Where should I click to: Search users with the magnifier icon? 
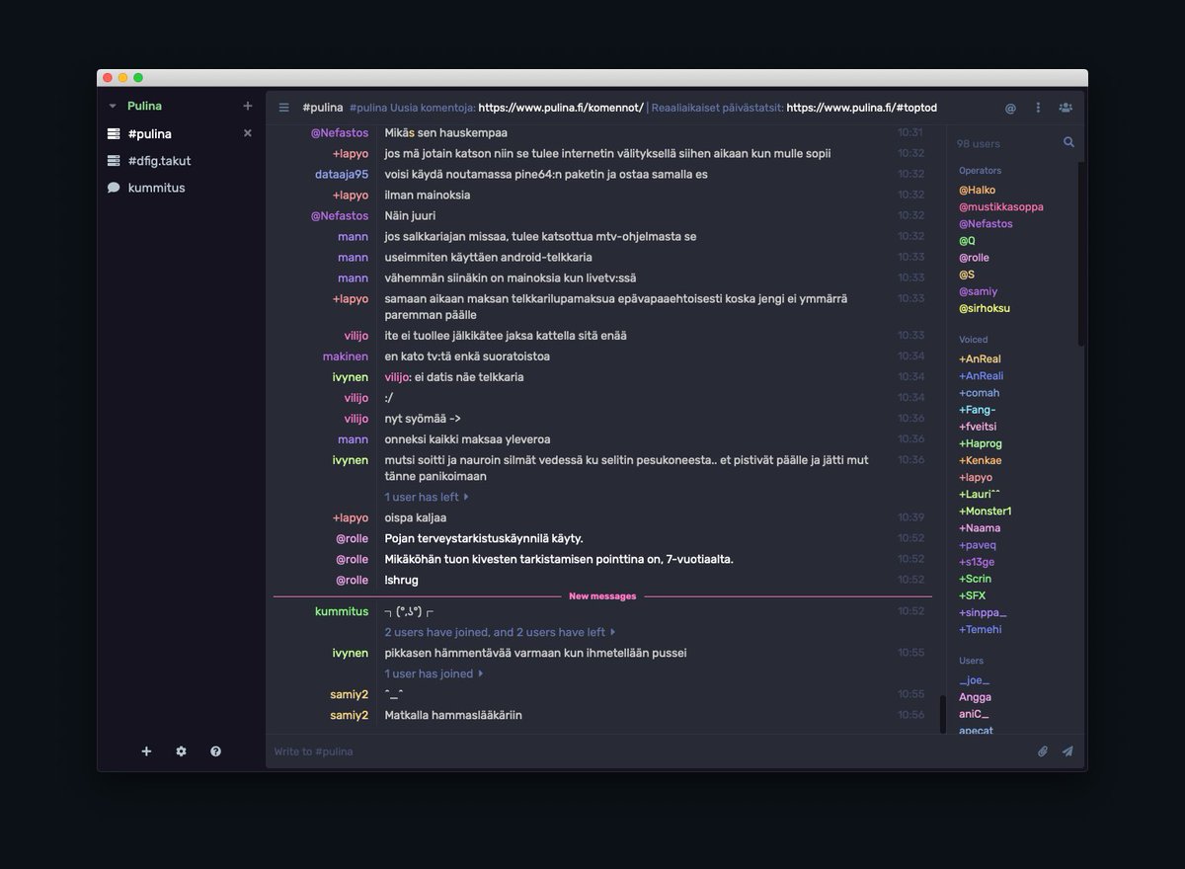1068,142
